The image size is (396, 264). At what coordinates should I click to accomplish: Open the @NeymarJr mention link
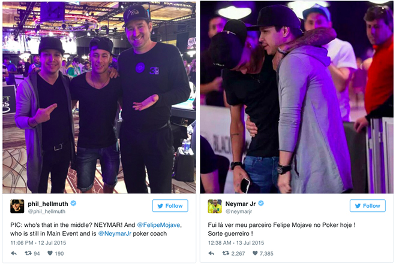coord(115,234)
